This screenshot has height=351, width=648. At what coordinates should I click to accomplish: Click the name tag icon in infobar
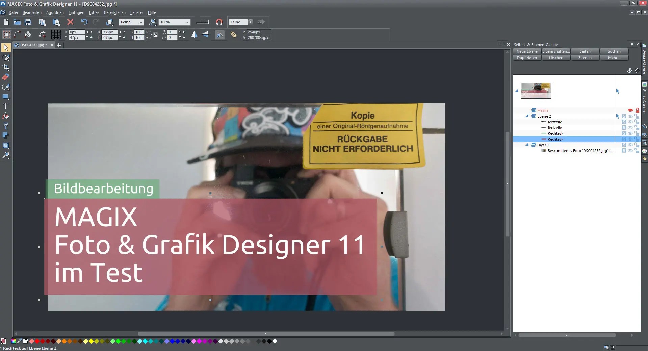pyautogui.click(x=233, y=34)
